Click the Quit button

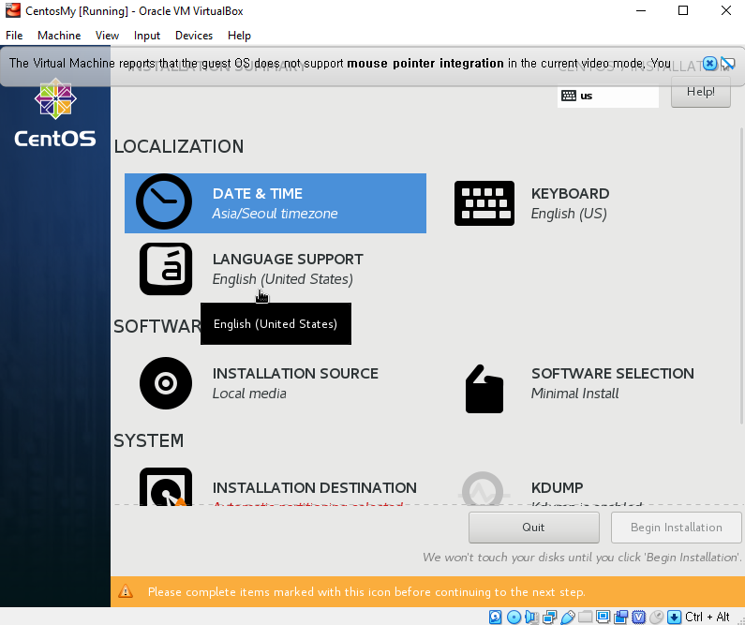pyautogui.click(x=533, y=528)
